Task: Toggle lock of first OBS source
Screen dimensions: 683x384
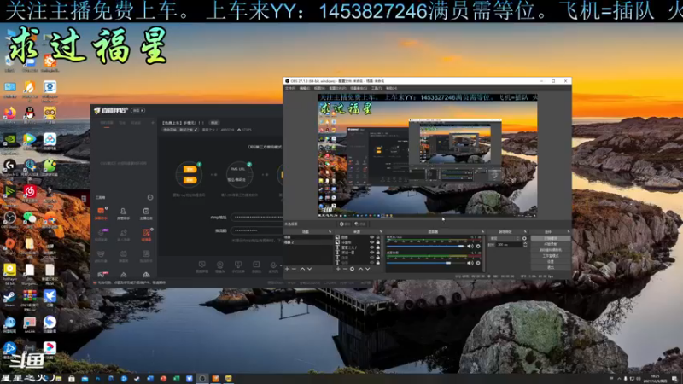Action: tap(377, 238)
